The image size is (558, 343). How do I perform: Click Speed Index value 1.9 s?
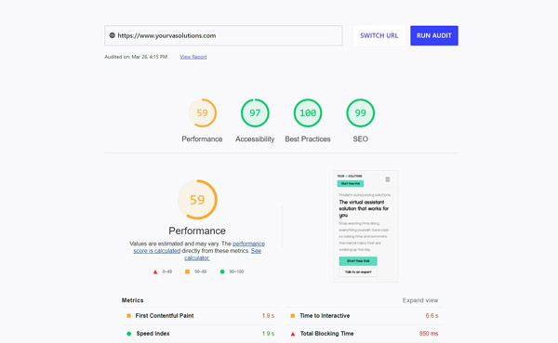pyautogui.click(x=268, y=334)
